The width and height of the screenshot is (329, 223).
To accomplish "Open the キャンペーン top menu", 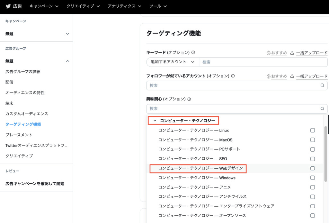I will pos(44,6).
